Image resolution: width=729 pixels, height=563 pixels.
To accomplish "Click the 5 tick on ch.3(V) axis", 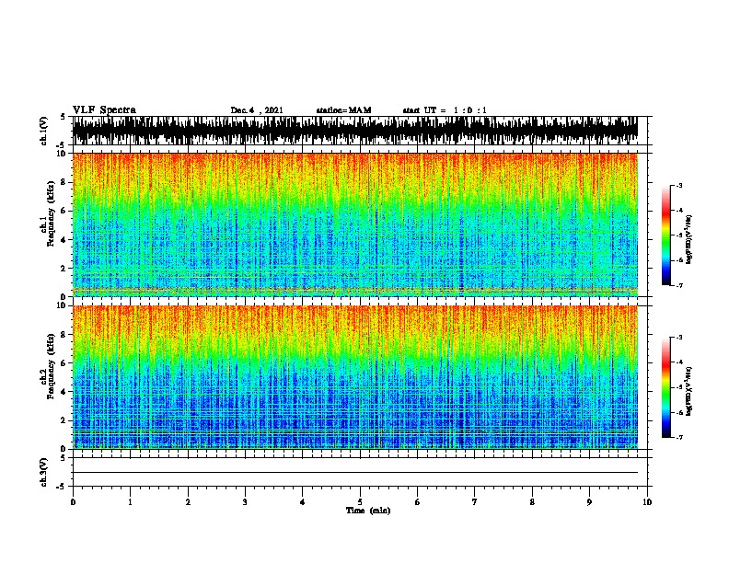I will [x=63, y=457].
